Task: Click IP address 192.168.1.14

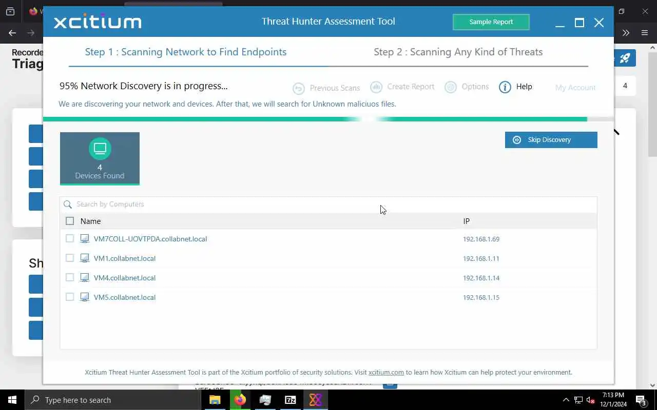Action: click(x=481, y=278)
